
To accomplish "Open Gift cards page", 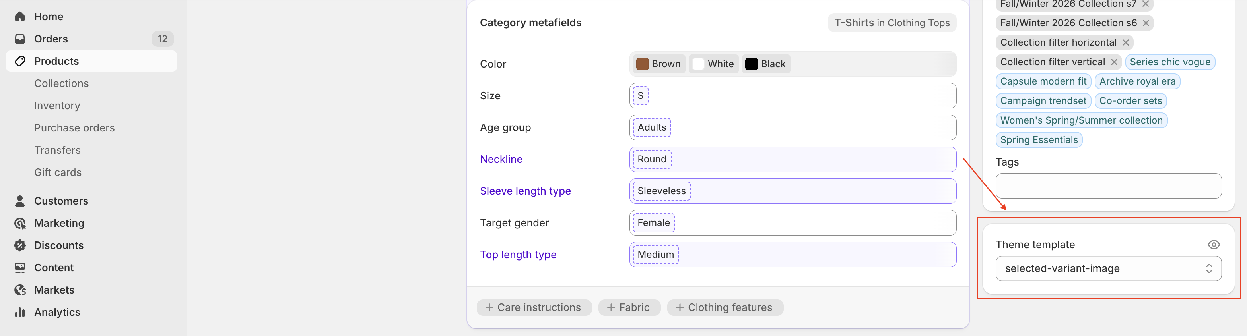I will (x=58, y=172).
